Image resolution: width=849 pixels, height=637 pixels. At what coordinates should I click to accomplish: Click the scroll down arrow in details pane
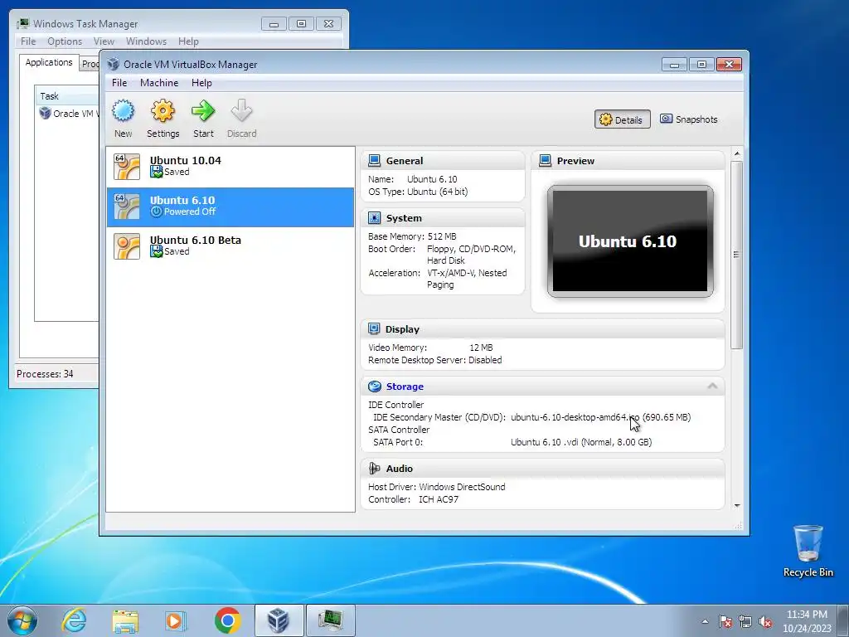(x=736, y=505)
